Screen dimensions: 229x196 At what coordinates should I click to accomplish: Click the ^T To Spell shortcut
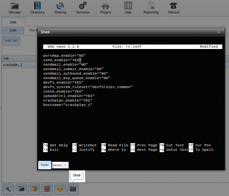(x=201, y=150)
